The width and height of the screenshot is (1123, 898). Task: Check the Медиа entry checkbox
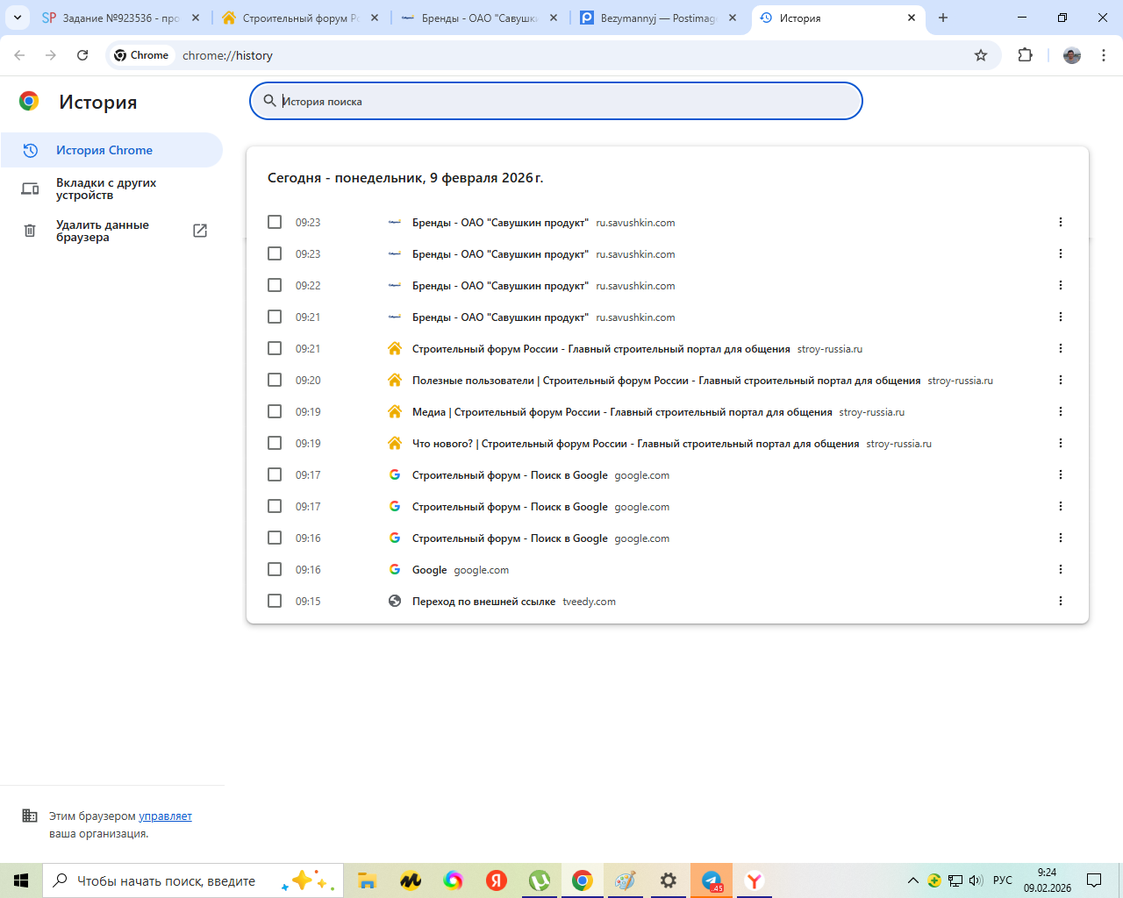[x=275, y=411]
